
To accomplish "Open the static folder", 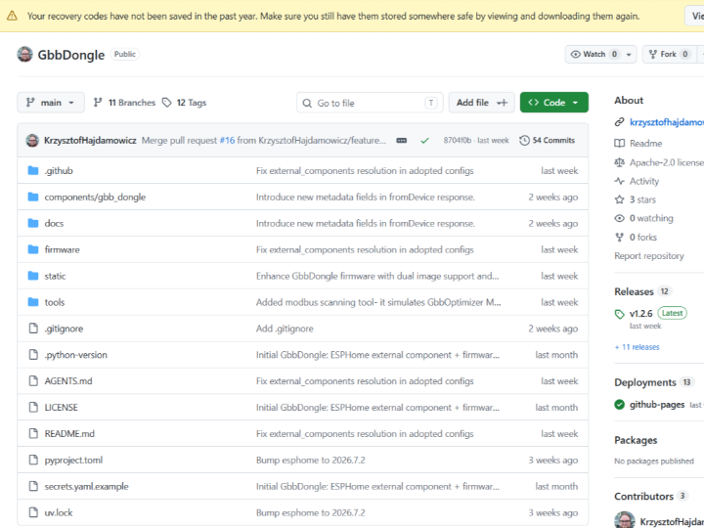I will tap(55, 276).
